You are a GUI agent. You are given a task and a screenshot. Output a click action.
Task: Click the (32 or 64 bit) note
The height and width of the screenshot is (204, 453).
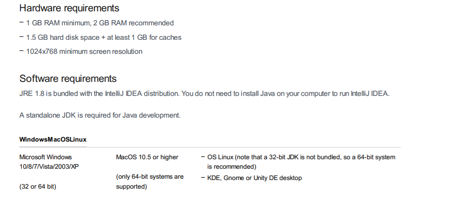point(38,186)
